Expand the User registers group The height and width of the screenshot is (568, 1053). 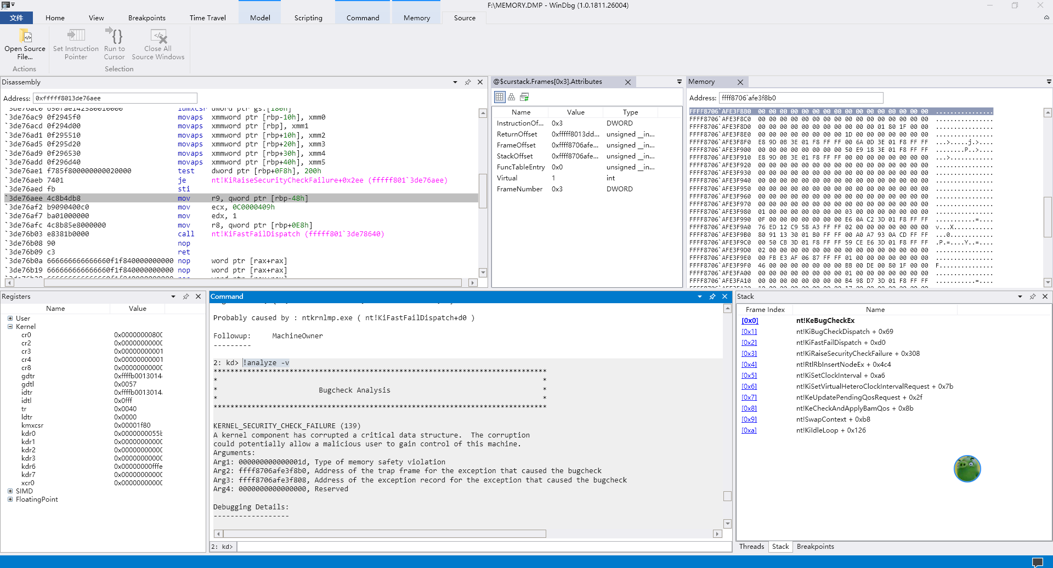pyautogui.click(x=10, y=319)
